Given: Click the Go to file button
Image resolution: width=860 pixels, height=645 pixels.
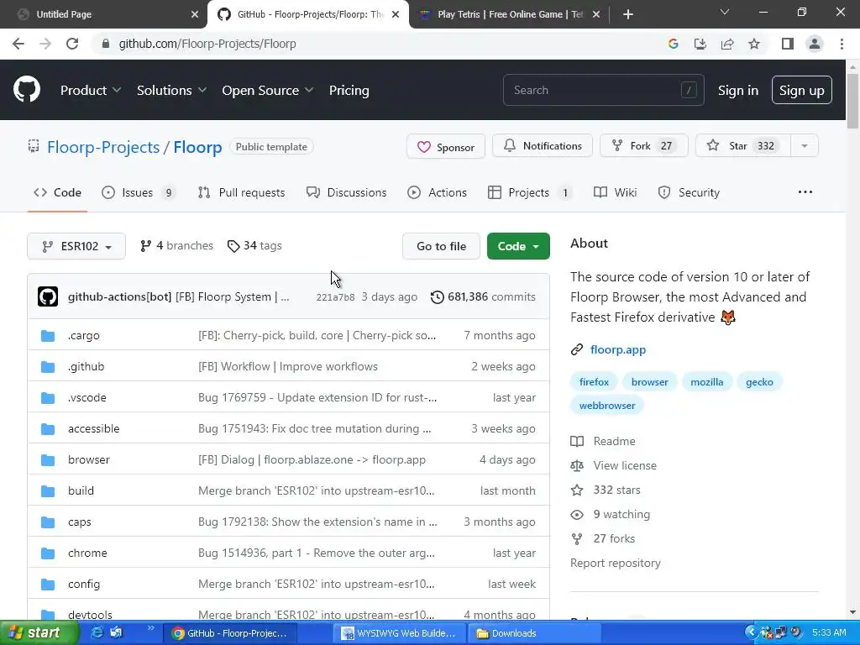Looking at the screenshot, I should click(441, 246).
